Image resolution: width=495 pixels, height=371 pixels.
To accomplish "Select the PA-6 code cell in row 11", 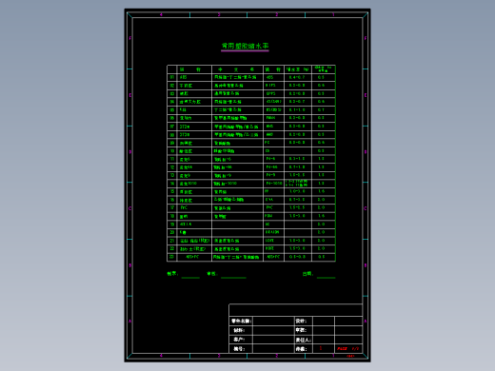I will (x=273, y=159).
